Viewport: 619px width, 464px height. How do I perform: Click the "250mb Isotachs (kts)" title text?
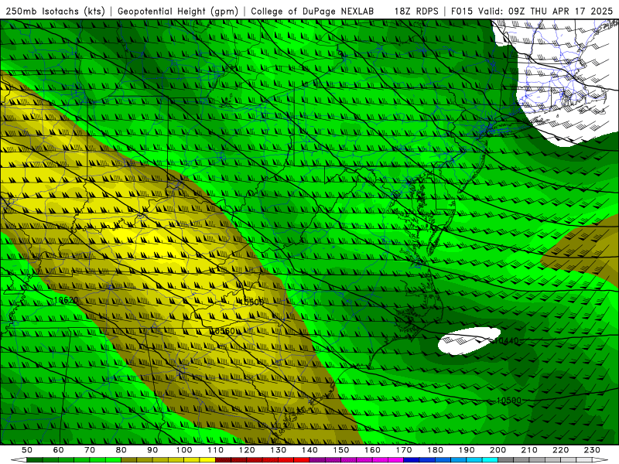point(56,12)
